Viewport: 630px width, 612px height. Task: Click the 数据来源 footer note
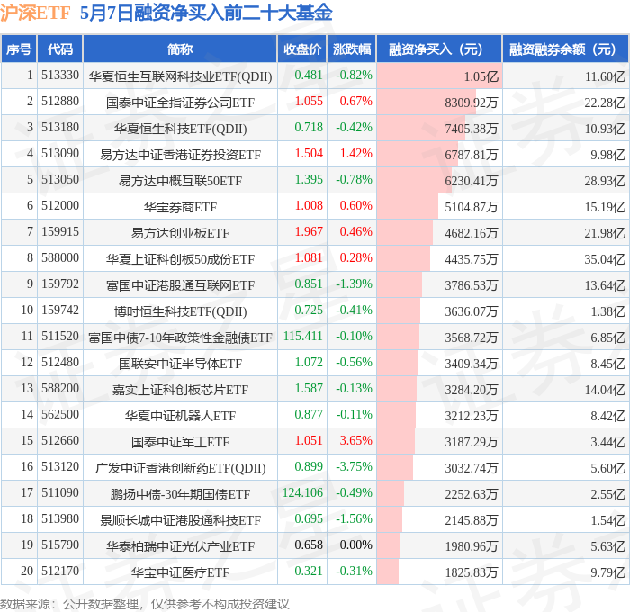[x=145, y=605]
